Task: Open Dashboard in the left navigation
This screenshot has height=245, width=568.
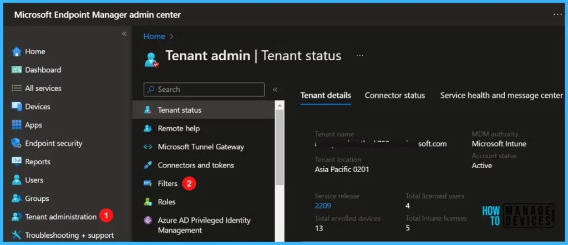Action: click(43, 70)
